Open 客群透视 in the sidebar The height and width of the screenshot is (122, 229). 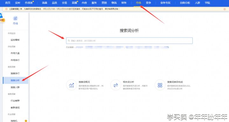pyautogui.click(x=15, y=108)
